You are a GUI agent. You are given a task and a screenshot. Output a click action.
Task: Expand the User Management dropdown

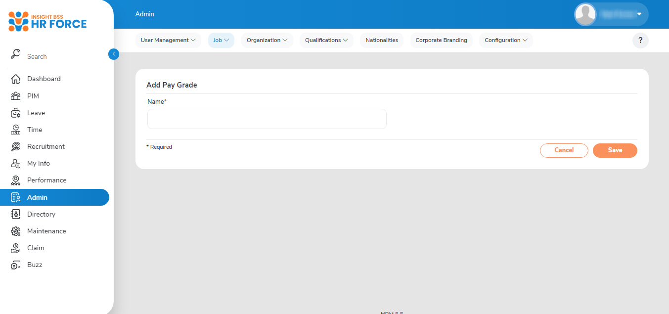tap(168, 40)
